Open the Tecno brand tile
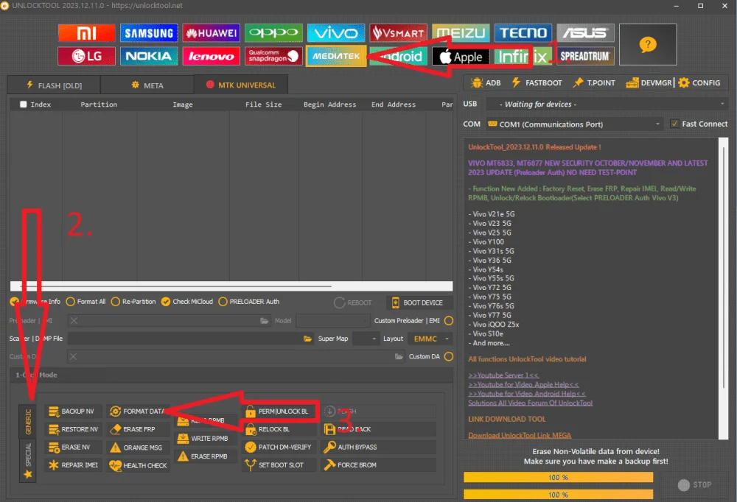The image size is (737, 502). pos(523,33)
